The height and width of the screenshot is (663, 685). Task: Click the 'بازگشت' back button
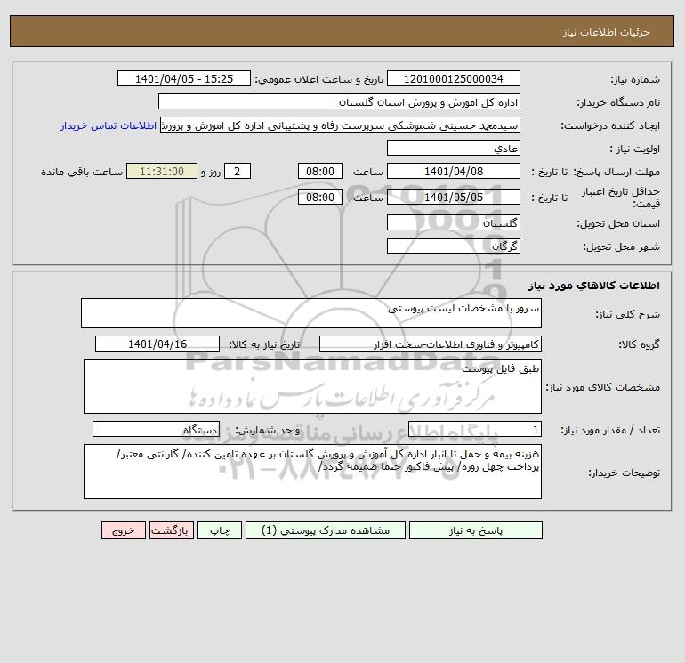[171, 530]
